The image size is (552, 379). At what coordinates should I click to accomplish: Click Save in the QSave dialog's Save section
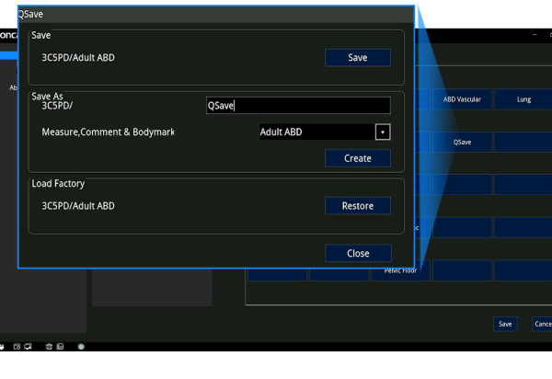click(x=357, y=58)
